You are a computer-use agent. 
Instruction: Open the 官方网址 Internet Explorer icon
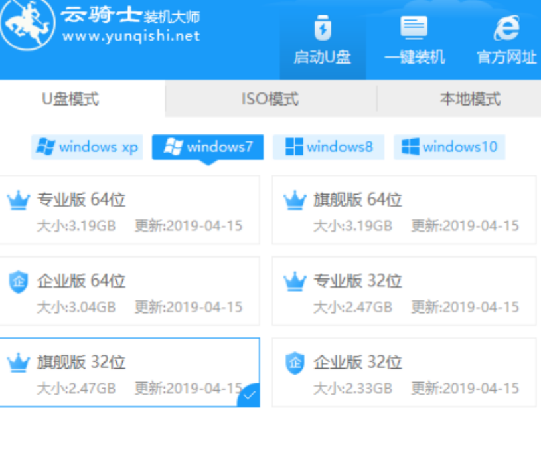506,29
